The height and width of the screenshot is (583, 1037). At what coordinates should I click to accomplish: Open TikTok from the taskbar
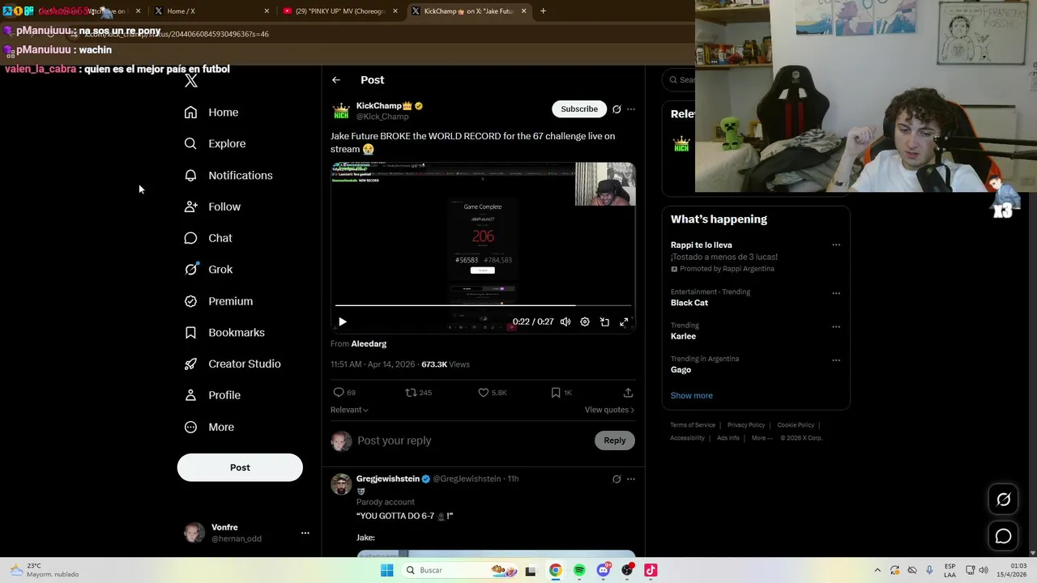[651, 570]
